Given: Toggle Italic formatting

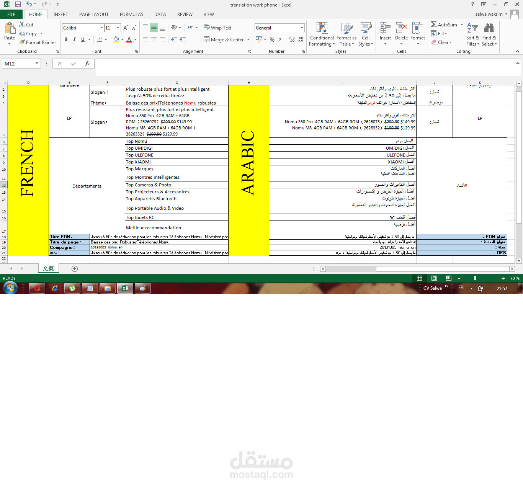Looking at the screenshot, I should coord(74,39).
